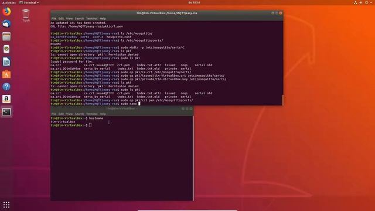The width and height of the screenshot is (375, 211).
Task: Open Help menu in easy-rsa terminal window
Action: (103, 18)
